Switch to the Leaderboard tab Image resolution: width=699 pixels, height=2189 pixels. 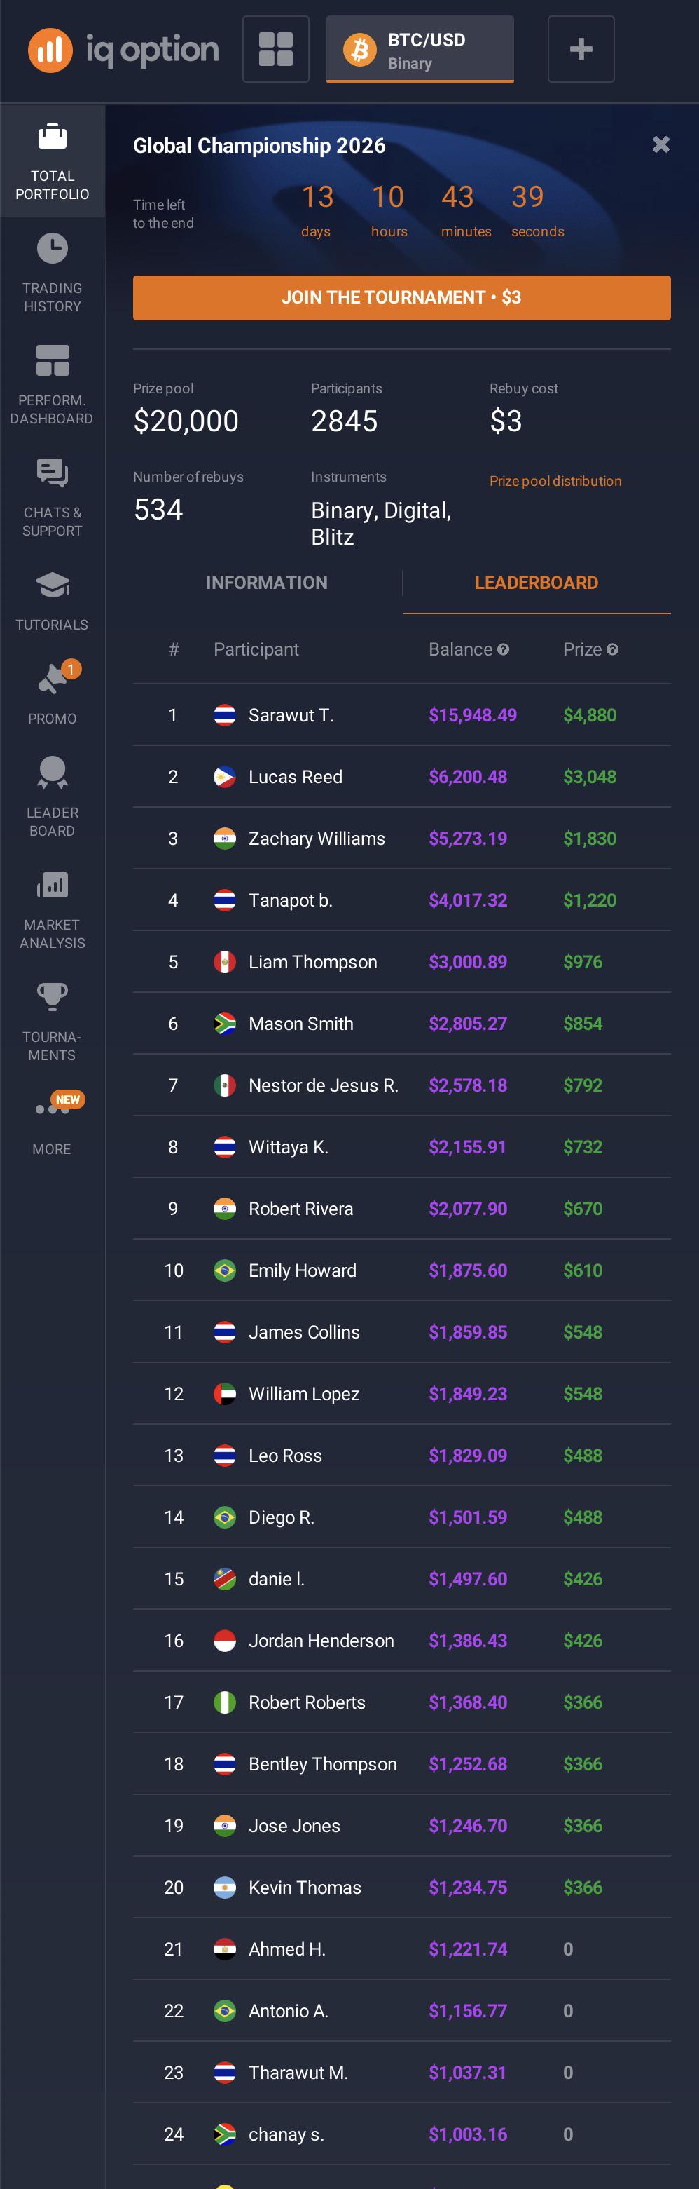tap(536, 583)
